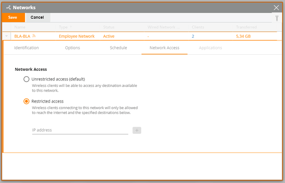Select the Restricted access radio button

click(x=26, y=101)
